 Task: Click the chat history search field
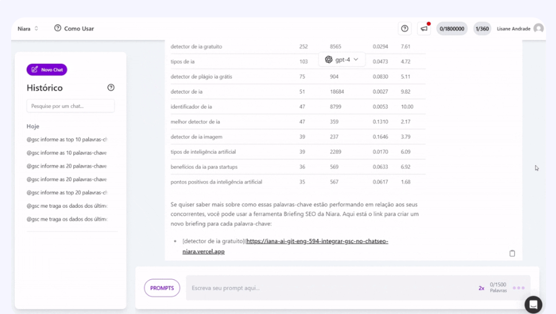coord(70,106)
